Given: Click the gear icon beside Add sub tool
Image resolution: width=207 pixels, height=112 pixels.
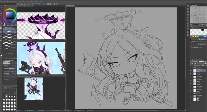Looking at the screenshot, I should tap(7, 53).
